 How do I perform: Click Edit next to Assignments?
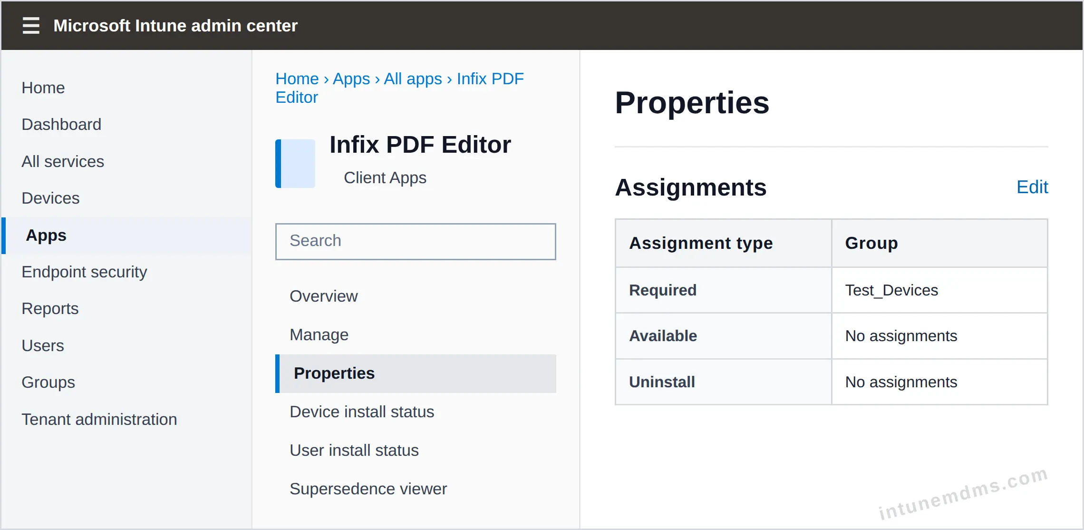pyautogui.click(x=1032, y=187)
